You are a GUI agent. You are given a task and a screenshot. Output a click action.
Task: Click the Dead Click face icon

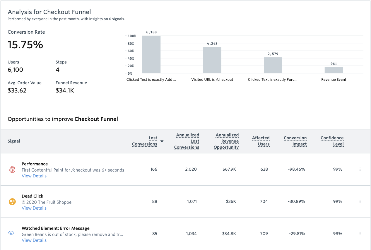click(x=12, y=202)
